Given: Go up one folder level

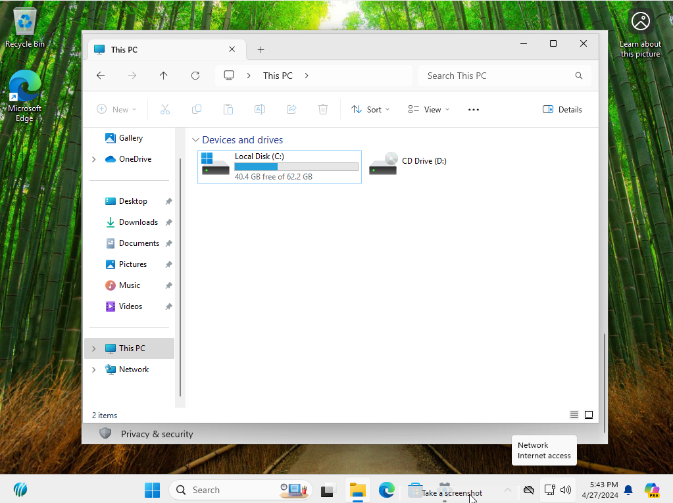Looking at the screenshot, I should pyautogui.click(x=164, y=76).
